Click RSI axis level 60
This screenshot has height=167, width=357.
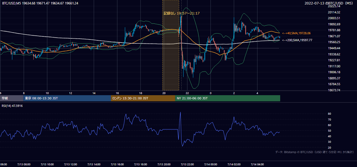pos(329,125)
